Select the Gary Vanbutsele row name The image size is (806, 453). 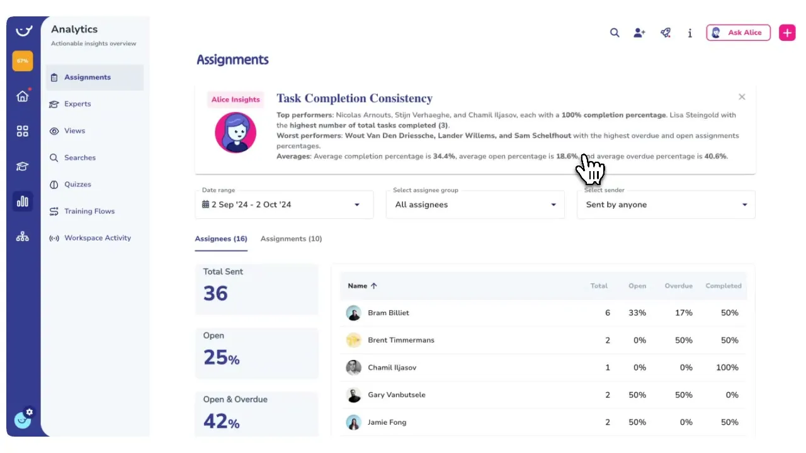click(x=397, y=395)
